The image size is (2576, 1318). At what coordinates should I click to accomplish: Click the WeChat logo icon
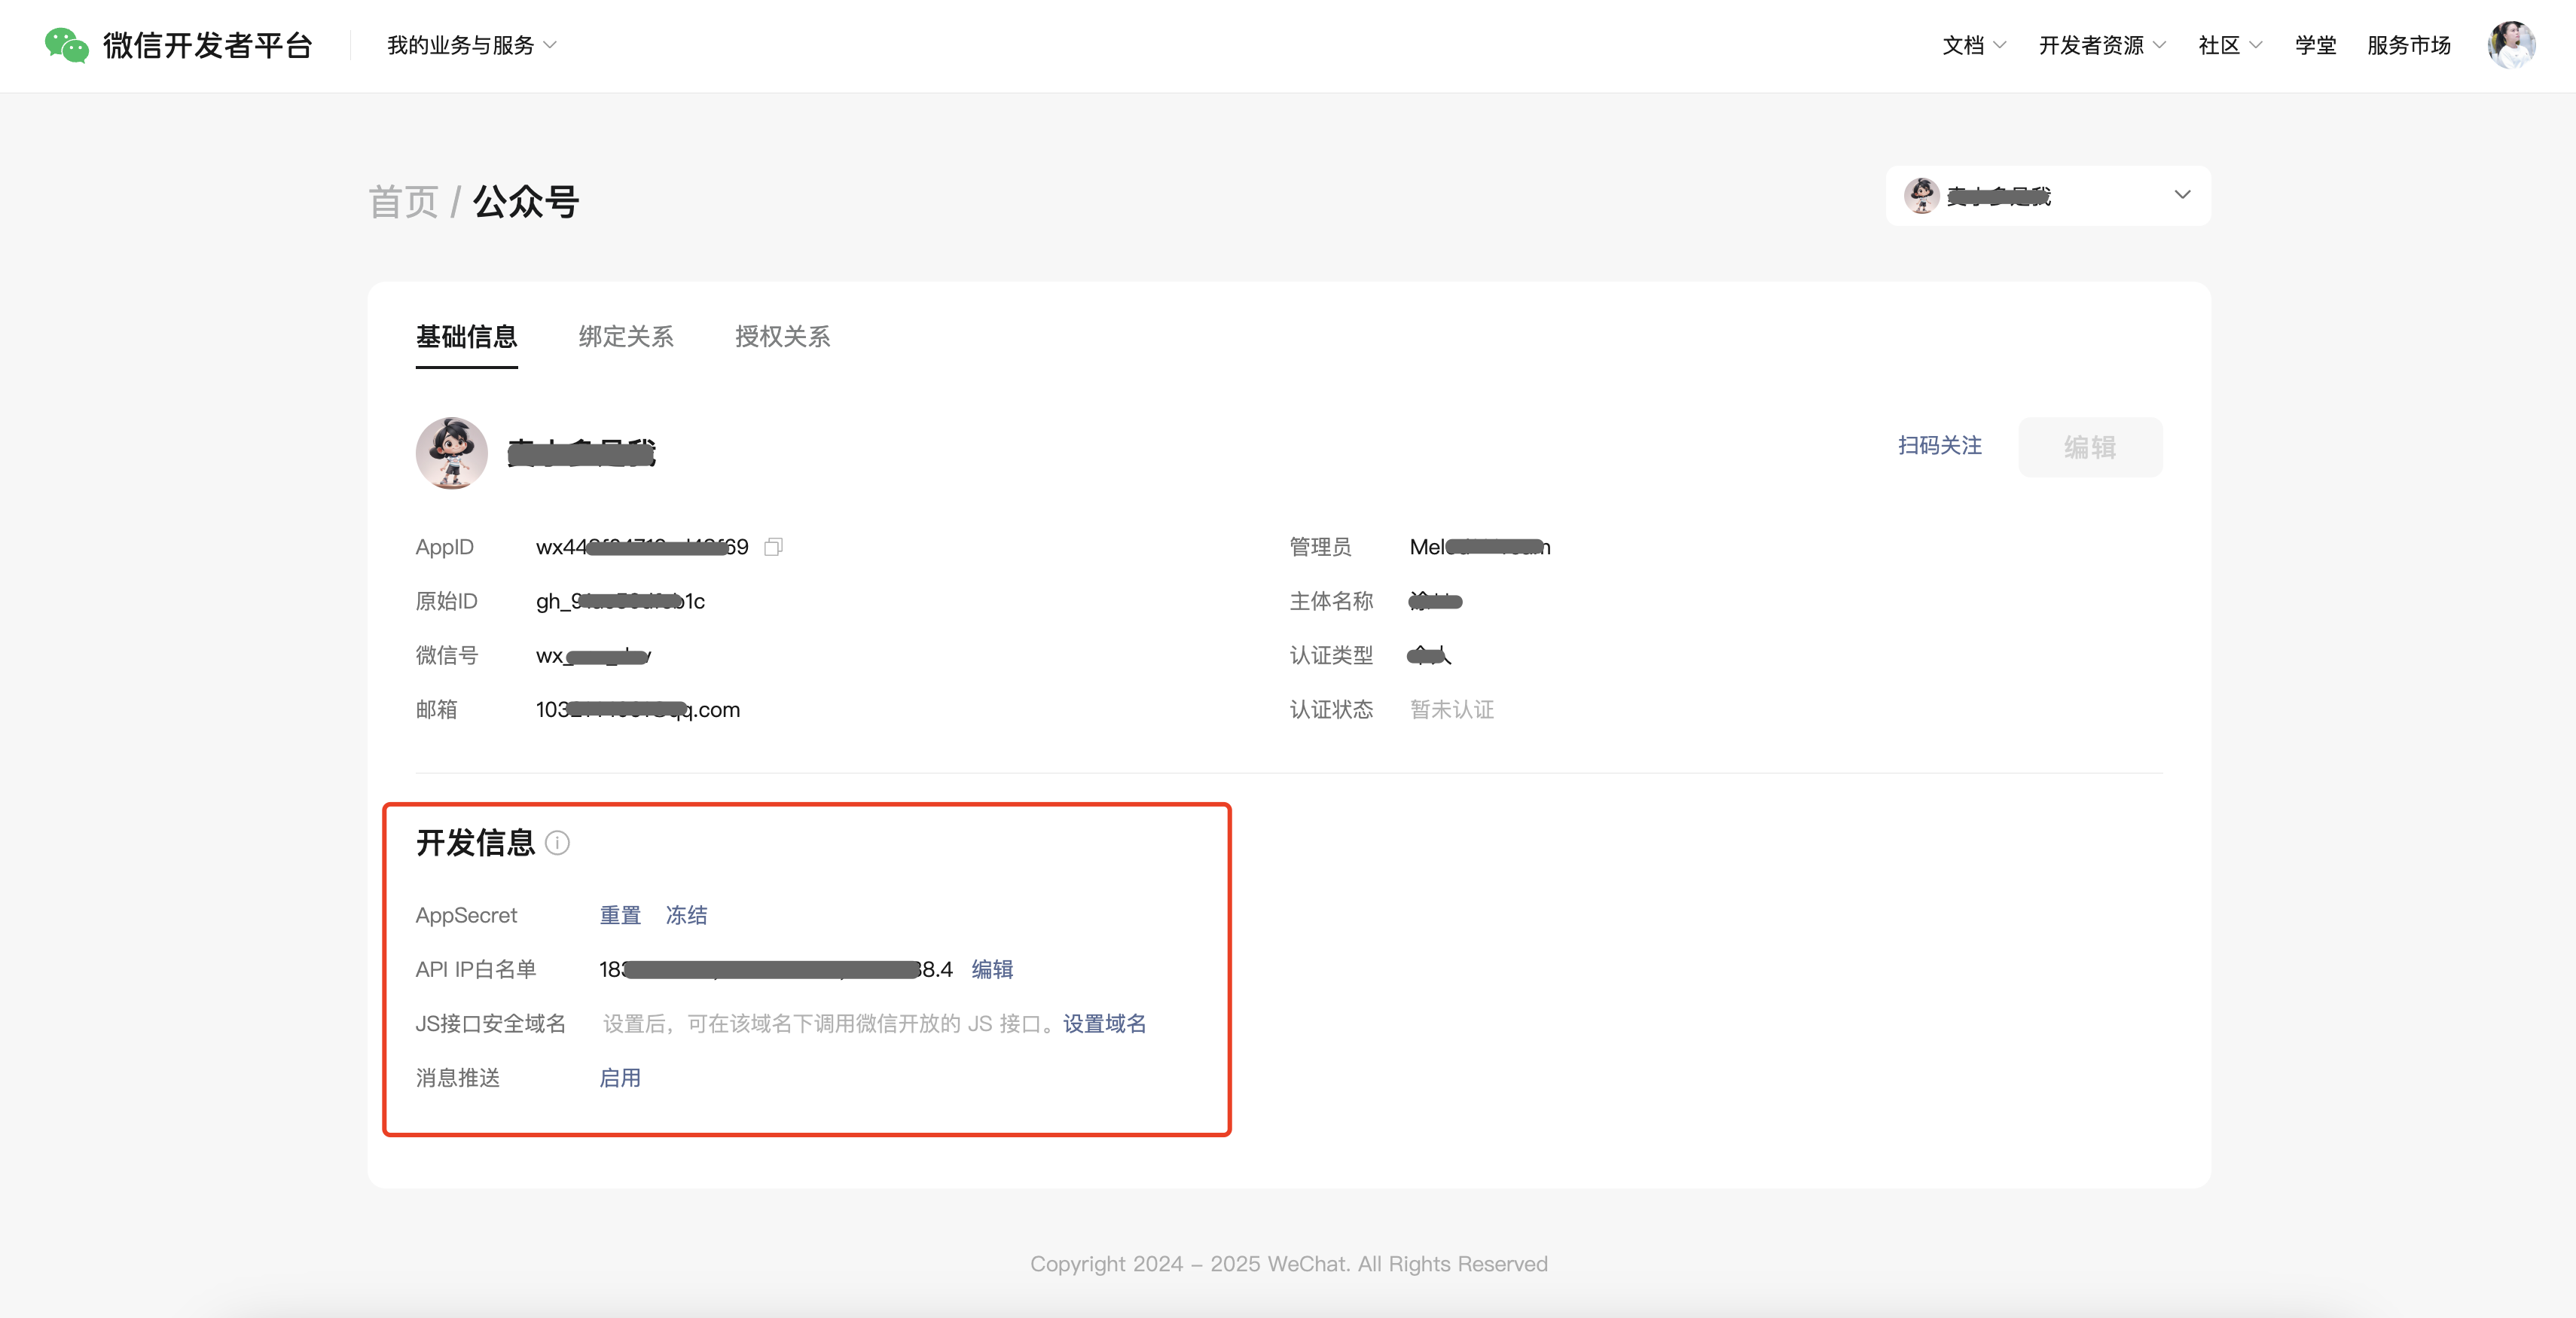66,45
